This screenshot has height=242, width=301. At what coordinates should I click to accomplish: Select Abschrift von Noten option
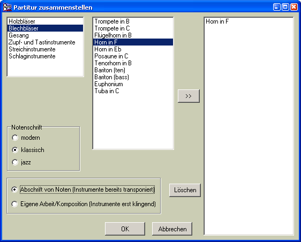(14, 190)
